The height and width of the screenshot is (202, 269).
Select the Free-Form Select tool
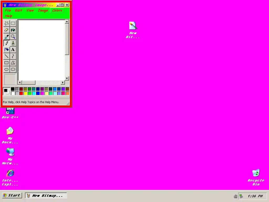[7, 23]
